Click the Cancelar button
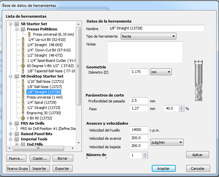 [198, 168]
